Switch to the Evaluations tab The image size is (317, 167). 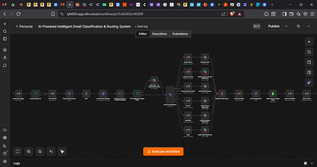pos(180,34)
